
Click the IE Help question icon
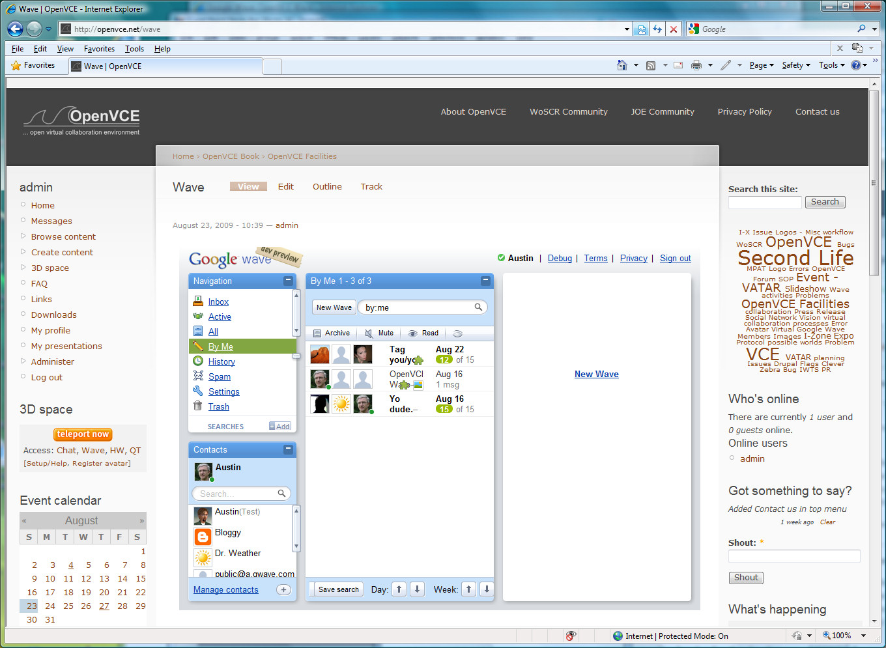point(856,65)
